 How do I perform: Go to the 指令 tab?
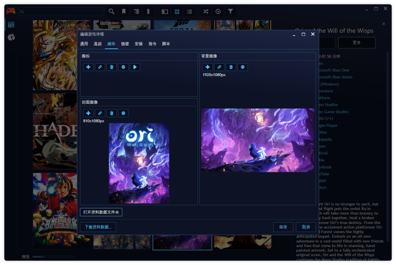pos(152,44)
